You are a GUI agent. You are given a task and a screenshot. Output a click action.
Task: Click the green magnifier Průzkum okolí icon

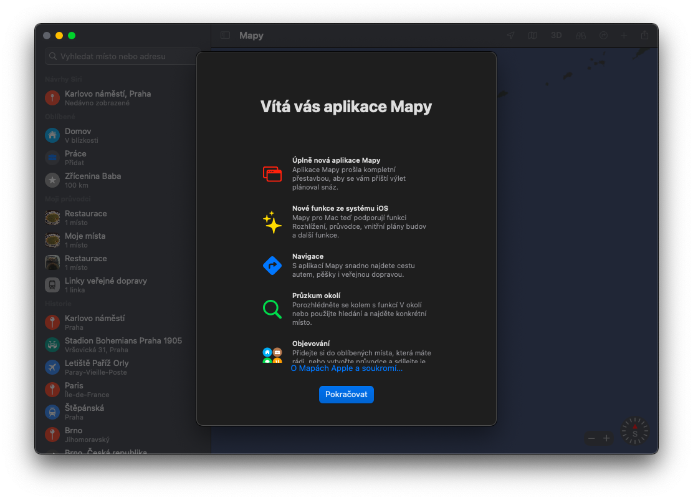click(272, 309)
